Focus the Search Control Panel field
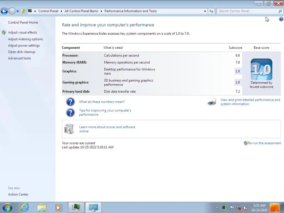284x213 pixels. (247, 11)
